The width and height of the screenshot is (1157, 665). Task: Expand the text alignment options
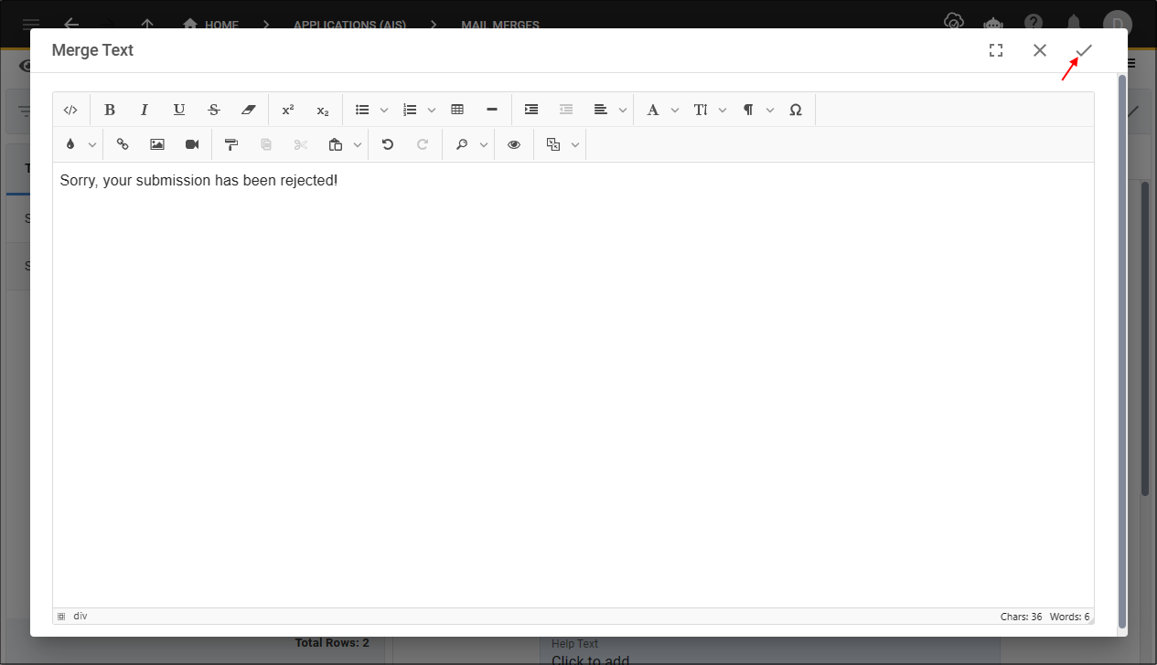click(x=623, y=110)
